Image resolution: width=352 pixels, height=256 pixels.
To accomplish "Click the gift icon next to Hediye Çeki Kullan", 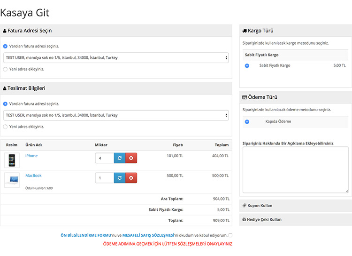I will [244, 219].
